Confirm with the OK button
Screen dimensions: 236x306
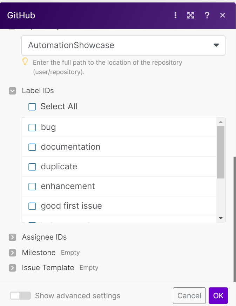[218, 296]
